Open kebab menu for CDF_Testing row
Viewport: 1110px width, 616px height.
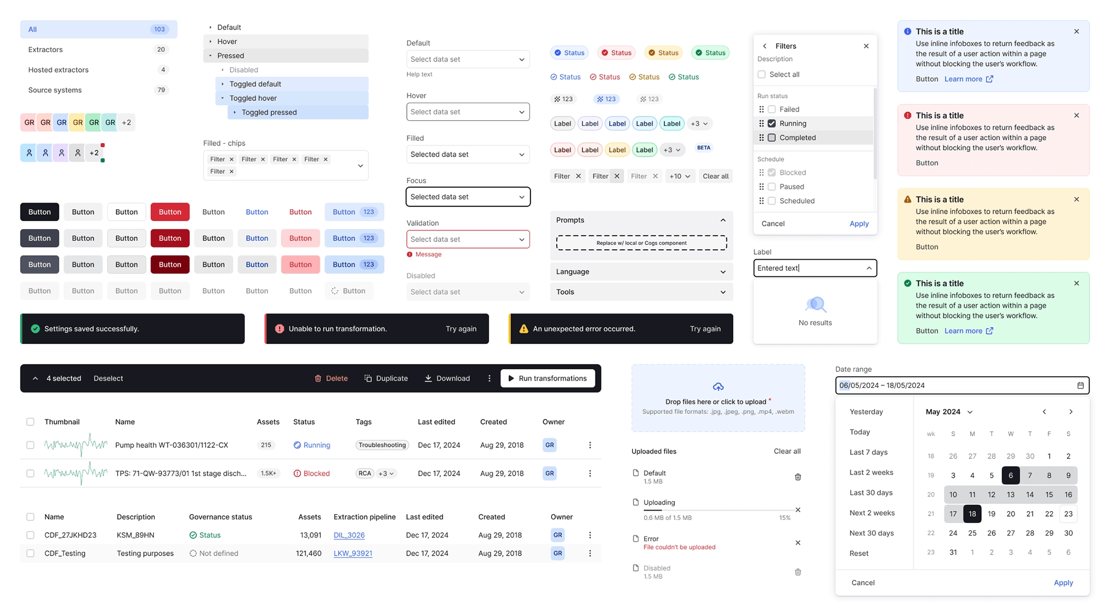pyautogui.click(x=590, y=554)
